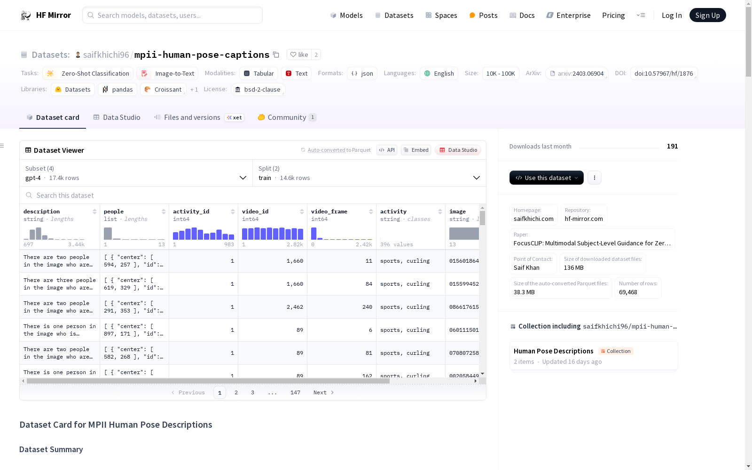The width and height of the screenshot is (752, 470).
Task: Click the bsd-2-clause license tag
Action: click(258, 89)
